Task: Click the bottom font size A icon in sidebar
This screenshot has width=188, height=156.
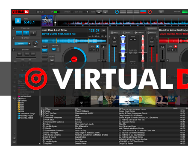Action: (15, 142)
